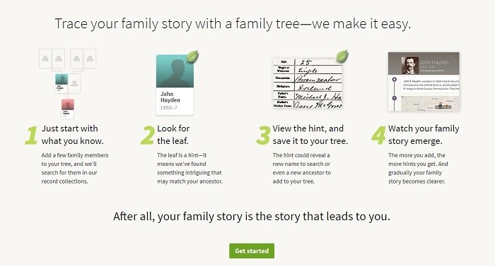
Task: Click the silhouette avatar of John Hayden
Action: (x=175, y=71)
